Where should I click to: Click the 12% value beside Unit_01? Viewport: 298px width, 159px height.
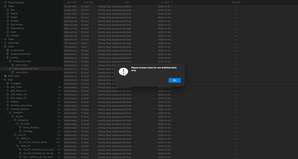[x=59, y=135]
